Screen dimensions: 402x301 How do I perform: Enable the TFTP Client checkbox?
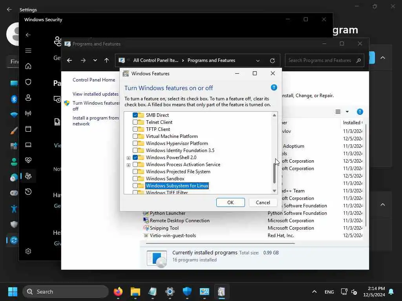(x=135, y=129)
